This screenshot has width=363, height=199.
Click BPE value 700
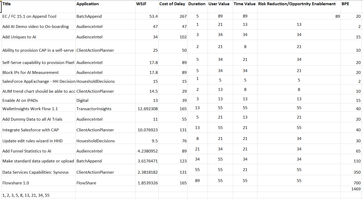[x=351, y=181]
